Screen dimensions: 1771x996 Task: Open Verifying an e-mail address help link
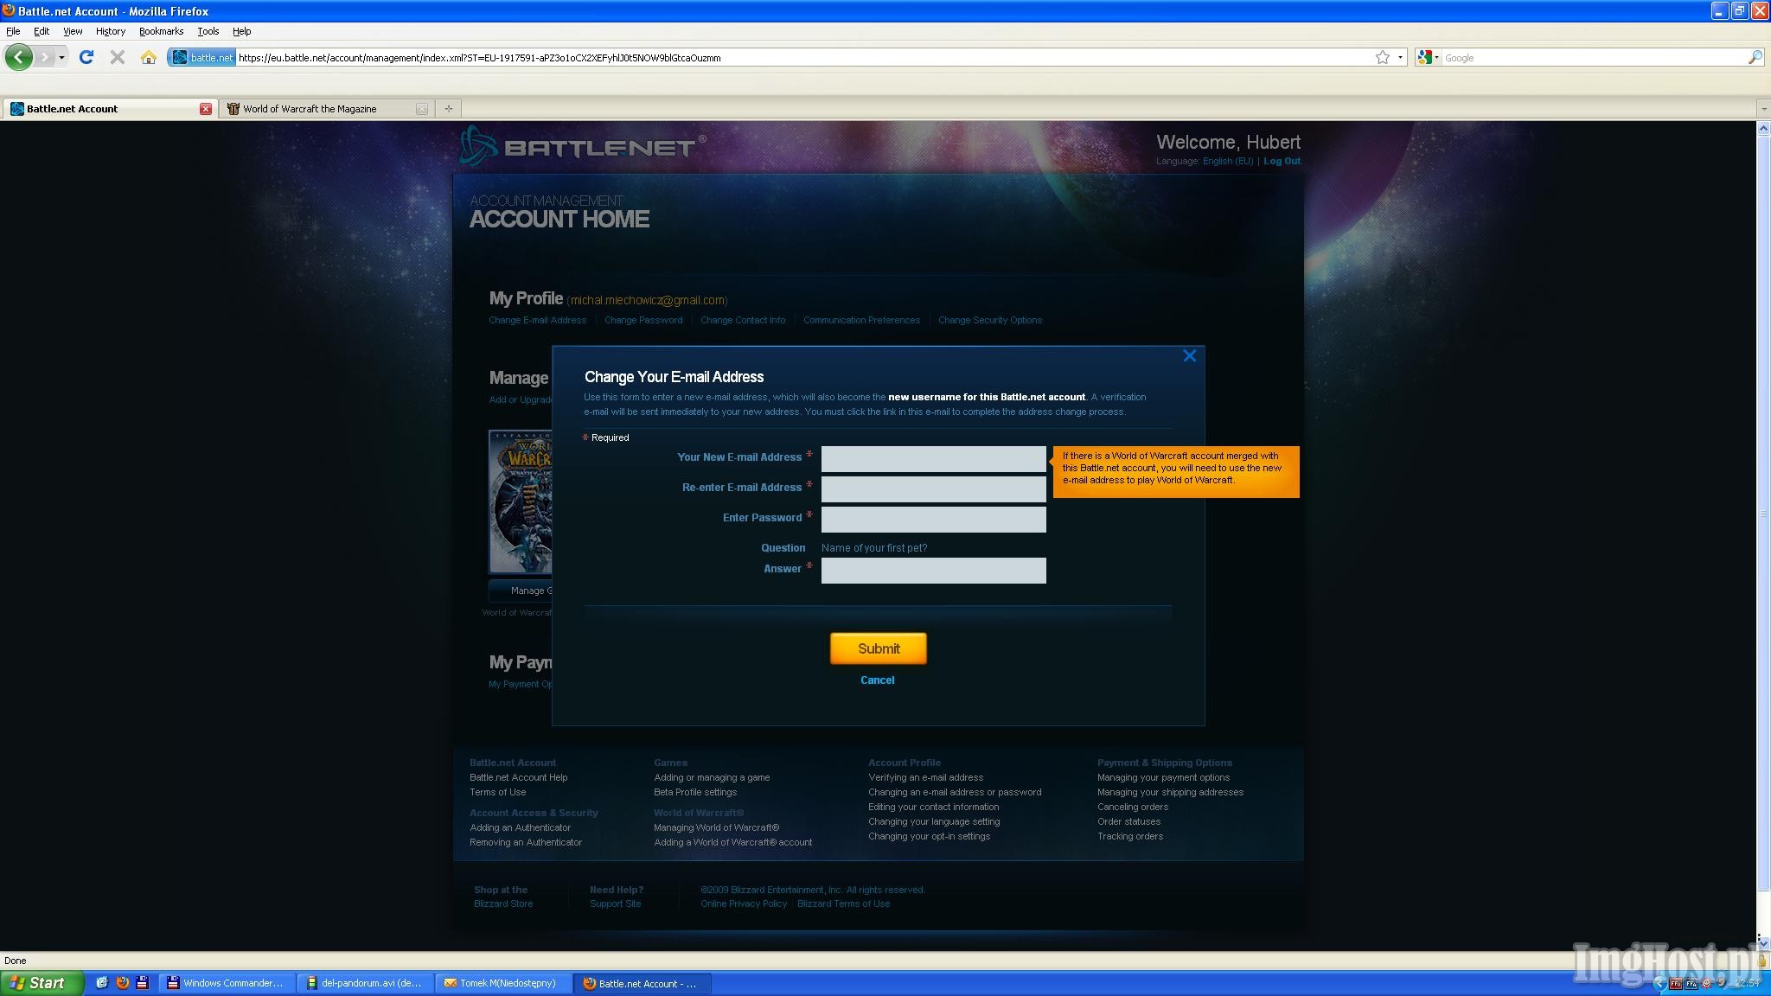(925, 777)
